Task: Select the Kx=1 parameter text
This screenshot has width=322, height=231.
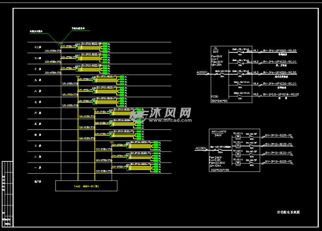Action: point(215,59)
